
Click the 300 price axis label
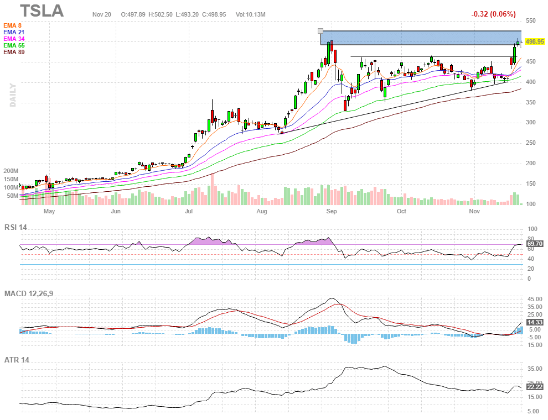pos(530,123)
